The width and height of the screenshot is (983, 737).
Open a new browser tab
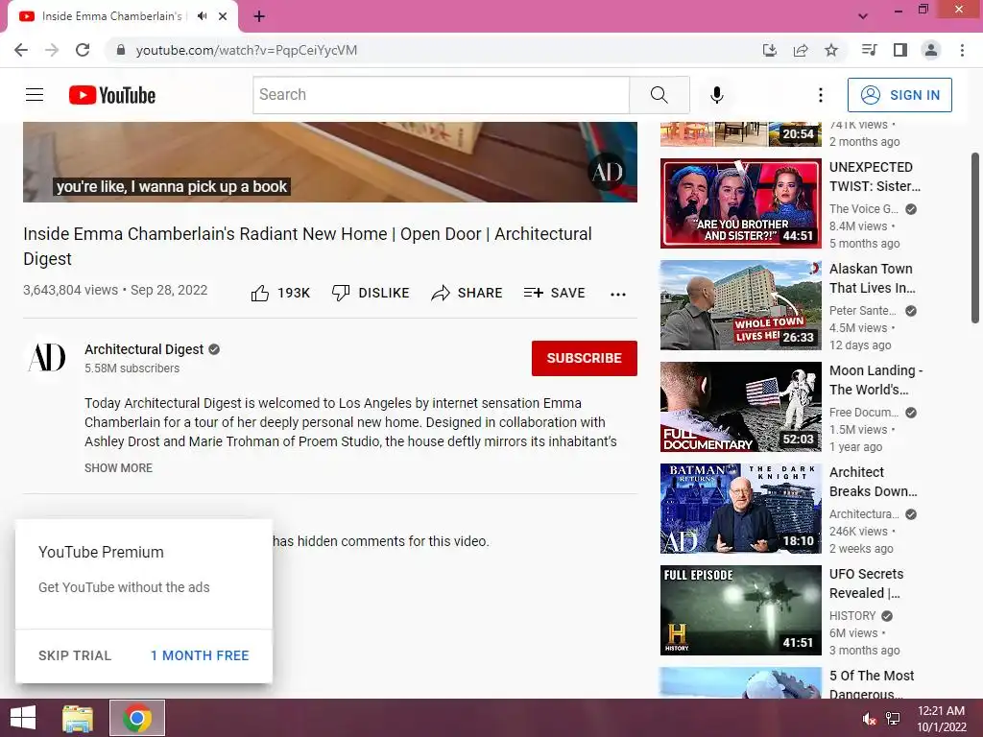tap(259, 16)
